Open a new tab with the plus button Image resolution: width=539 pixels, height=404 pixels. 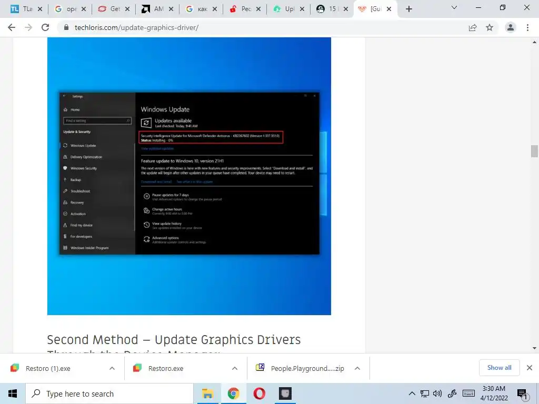[x=408, y=9]
